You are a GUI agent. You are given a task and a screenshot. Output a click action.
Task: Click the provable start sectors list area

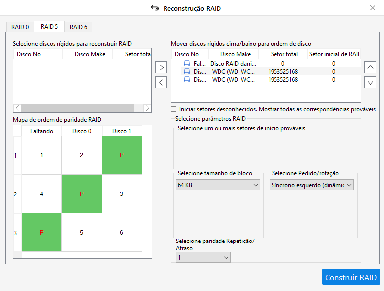tap(266, 149)
